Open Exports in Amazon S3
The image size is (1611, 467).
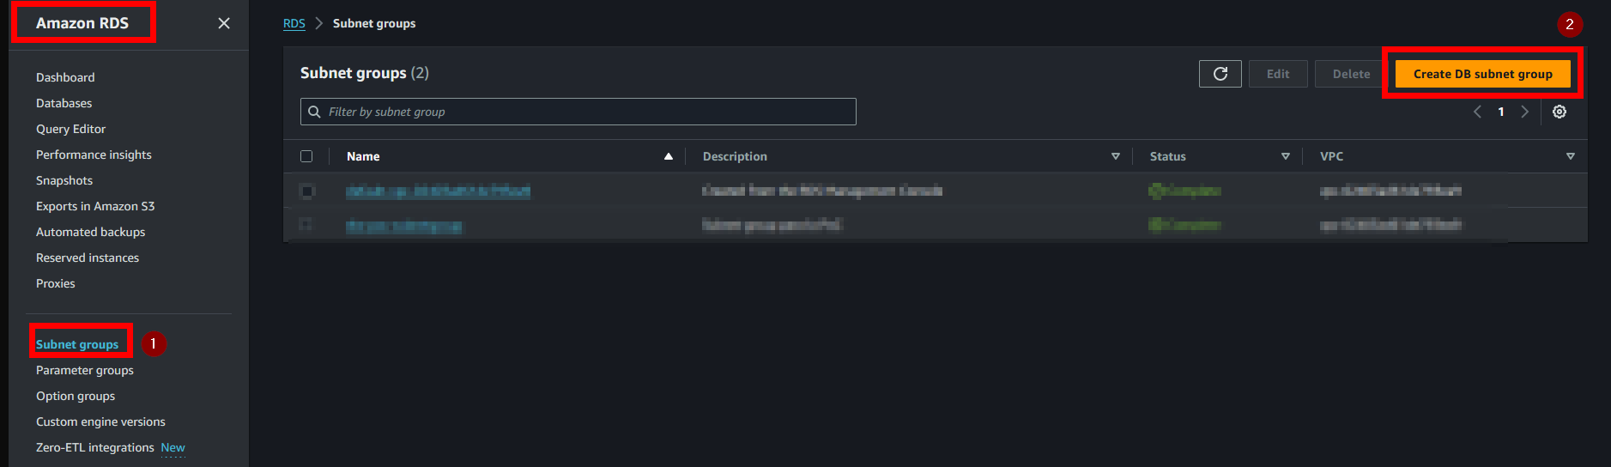click(95, 206)
